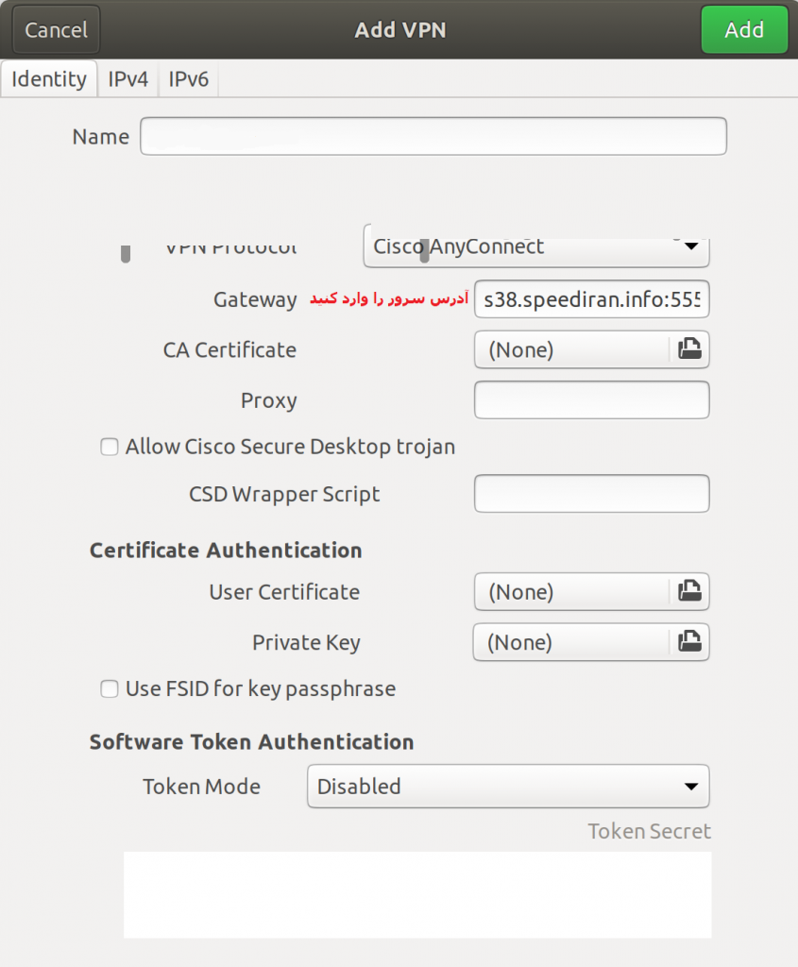The image size is (798, 967).
Task: Switch to the IPv4 tab
Action: pos(128,79)
